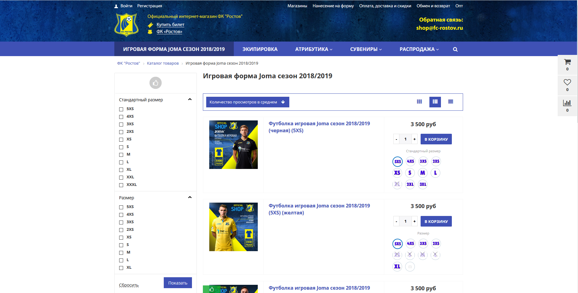Open Нанесение на форму page
This screenshot has width=578, height=293.
333,6
